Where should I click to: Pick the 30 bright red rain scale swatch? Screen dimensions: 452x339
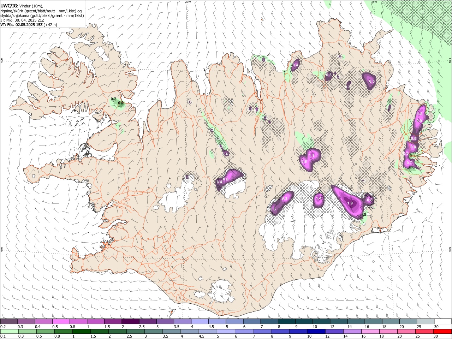443,332
